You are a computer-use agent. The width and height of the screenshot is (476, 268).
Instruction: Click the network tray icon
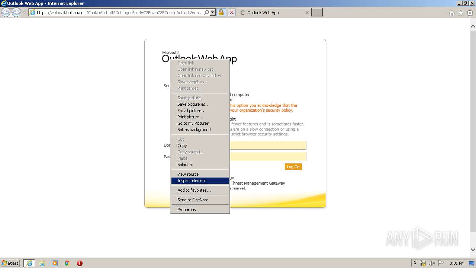point(423,263)
